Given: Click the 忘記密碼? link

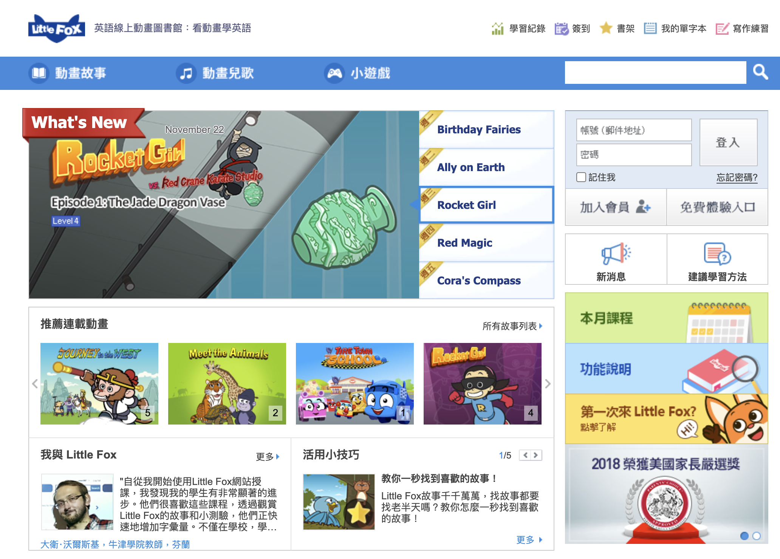Looking at the screenshot, I should tap(737, 177).
